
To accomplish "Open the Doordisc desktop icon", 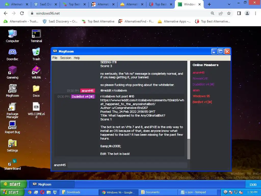I will 12,54.
